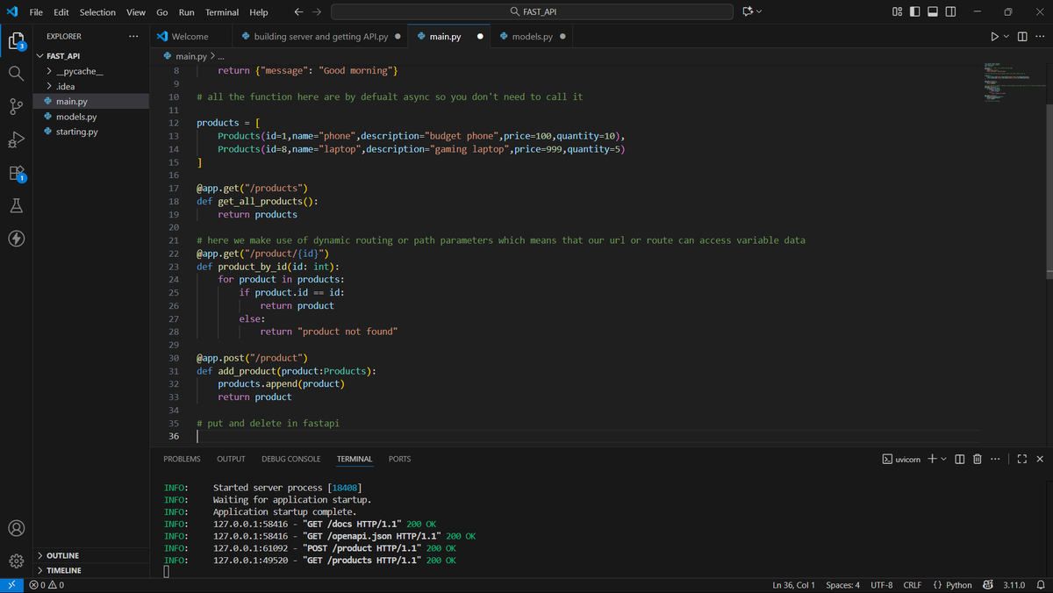
Task: Run the Python file with play icon
Action: [x=994, y=36]
